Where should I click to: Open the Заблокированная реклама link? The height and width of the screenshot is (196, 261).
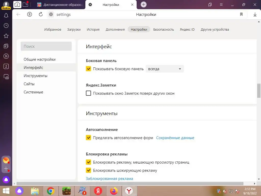click(109, 179)
